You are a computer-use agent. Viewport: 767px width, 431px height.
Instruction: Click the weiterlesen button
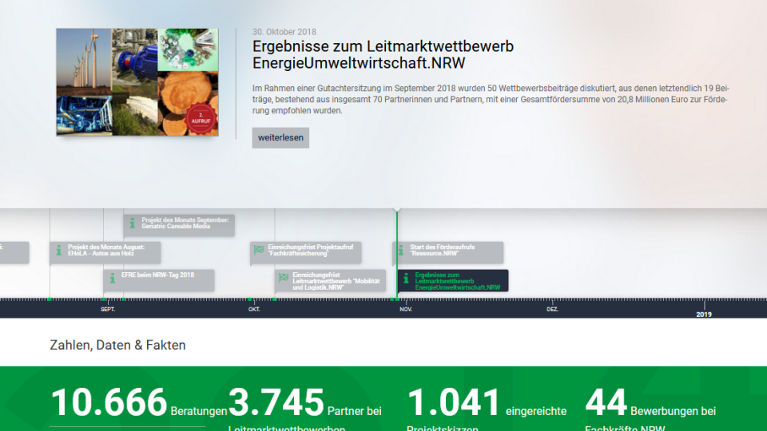click(x=280, y=138)
